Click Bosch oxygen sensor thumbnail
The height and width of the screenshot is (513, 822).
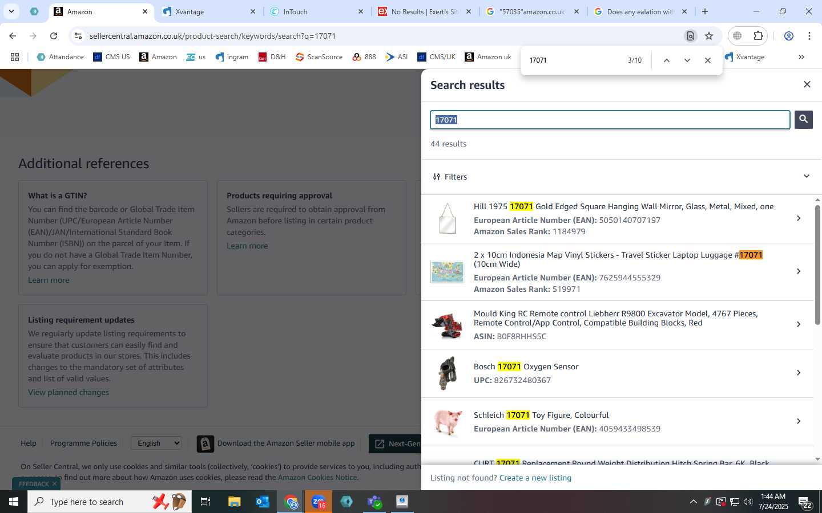coord(447,373)
